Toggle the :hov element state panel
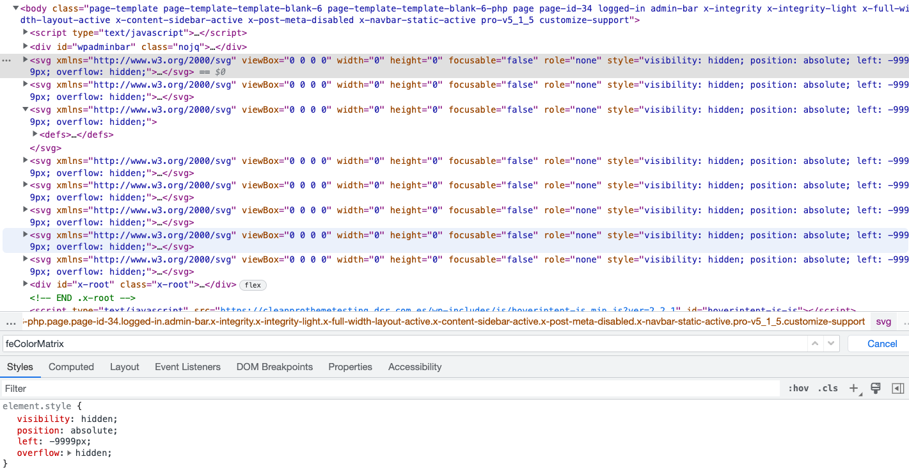The height and width of the screenshot is (470, 909). (x=798, y=388)
